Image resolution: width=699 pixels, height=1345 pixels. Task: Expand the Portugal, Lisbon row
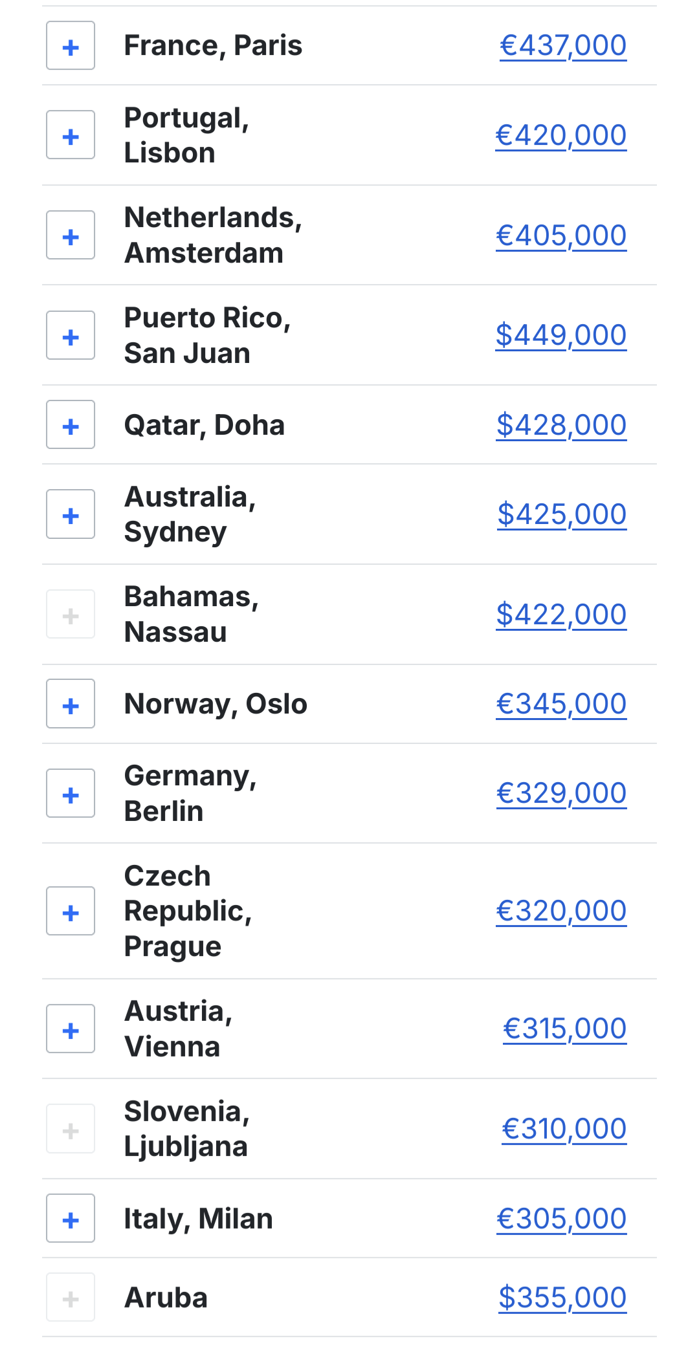71,135
